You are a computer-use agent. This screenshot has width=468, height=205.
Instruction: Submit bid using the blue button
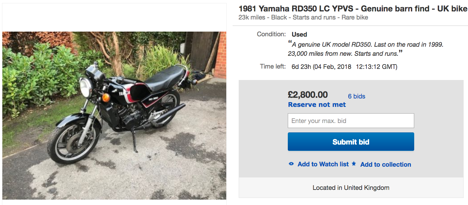point(351,142)
